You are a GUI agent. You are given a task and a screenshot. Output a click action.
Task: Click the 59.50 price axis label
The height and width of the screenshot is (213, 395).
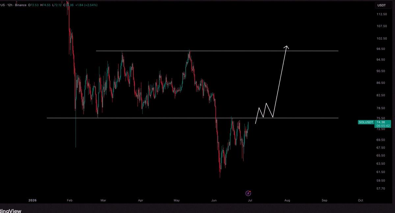click(x=381, y=181)
